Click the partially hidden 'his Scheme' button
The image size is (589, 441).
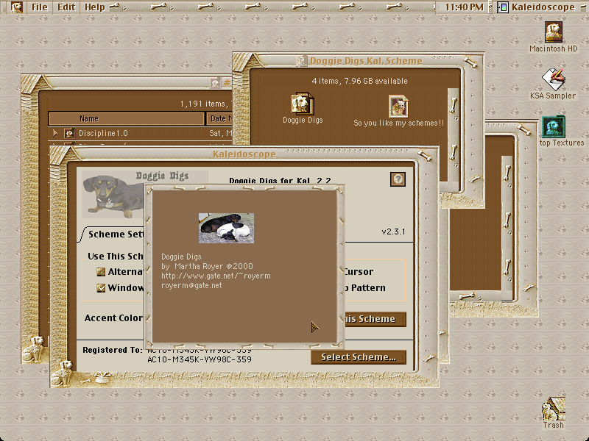pos(375,319)
